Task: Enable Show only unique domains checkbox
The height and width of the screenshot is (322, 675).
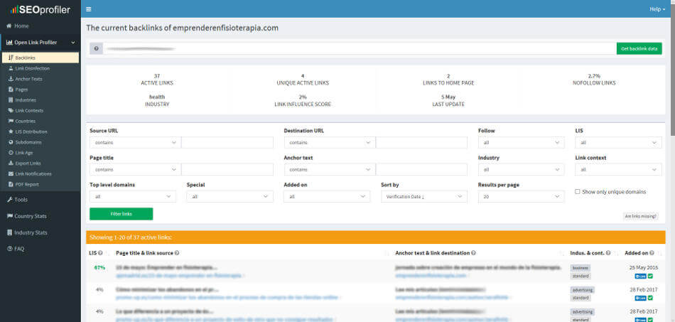Action: click(578, 192)
